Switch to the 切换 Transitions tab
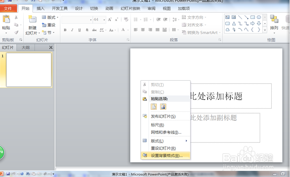The width and height of the screenshot is (290, 177). (x=94, y=8)
